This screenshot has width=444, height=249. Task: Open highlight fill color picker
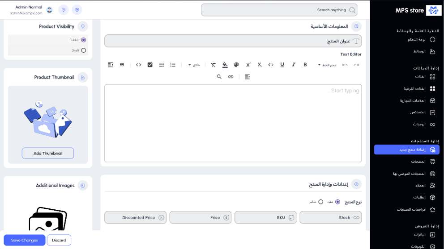tap(225, 65)
